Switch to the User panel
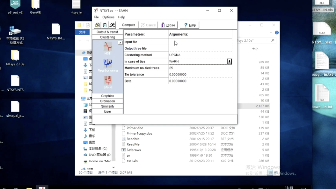The width and height of the screenshot is (336, 189). tap(107, 111)
